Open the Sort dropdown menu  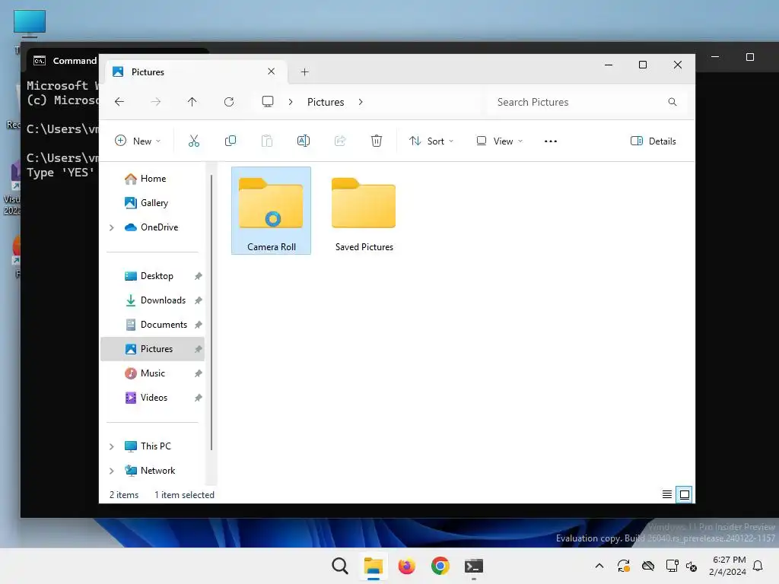pos(431,141)
